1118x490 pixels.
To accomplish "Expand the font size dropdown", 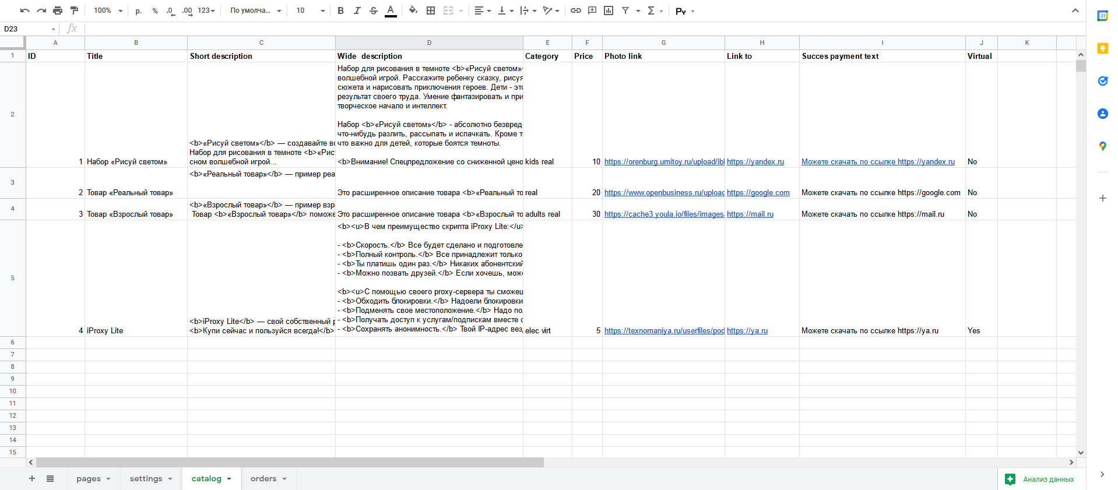I will 322,10.
